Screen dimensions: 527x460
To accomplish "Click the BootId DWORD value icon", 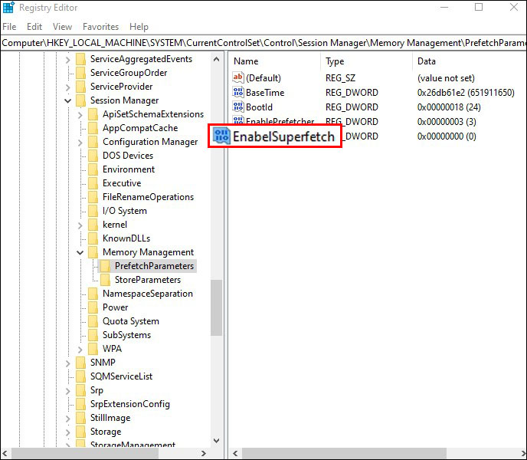I will point(238,107).
